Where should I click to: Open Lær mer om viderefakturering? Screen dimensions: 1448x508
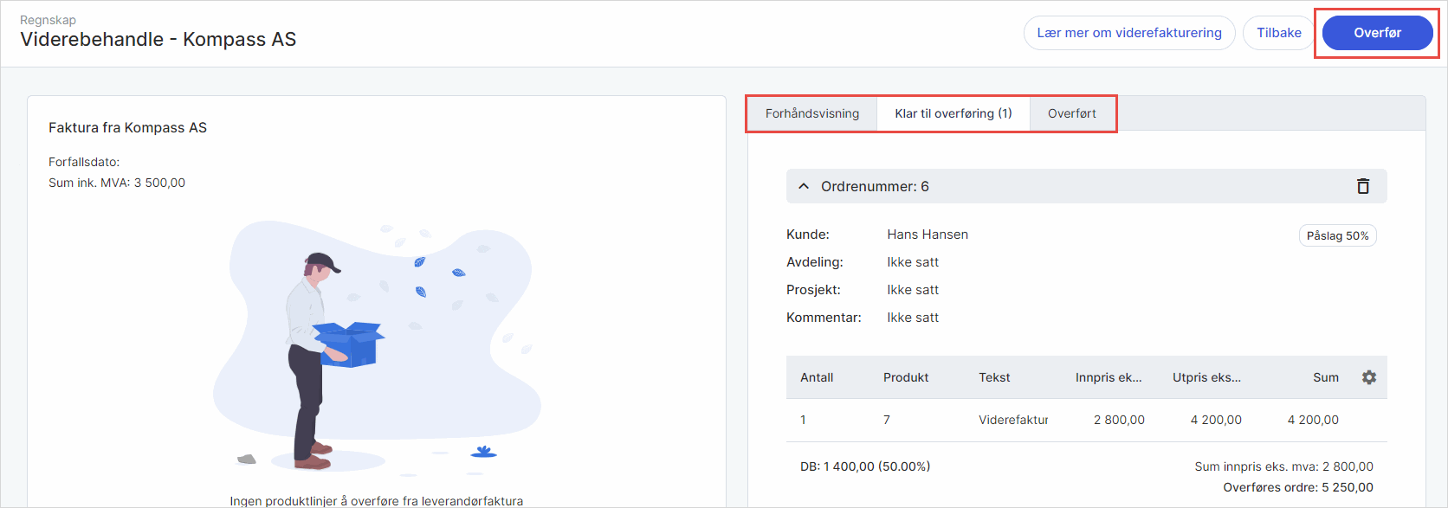[x=1128, y=33]
